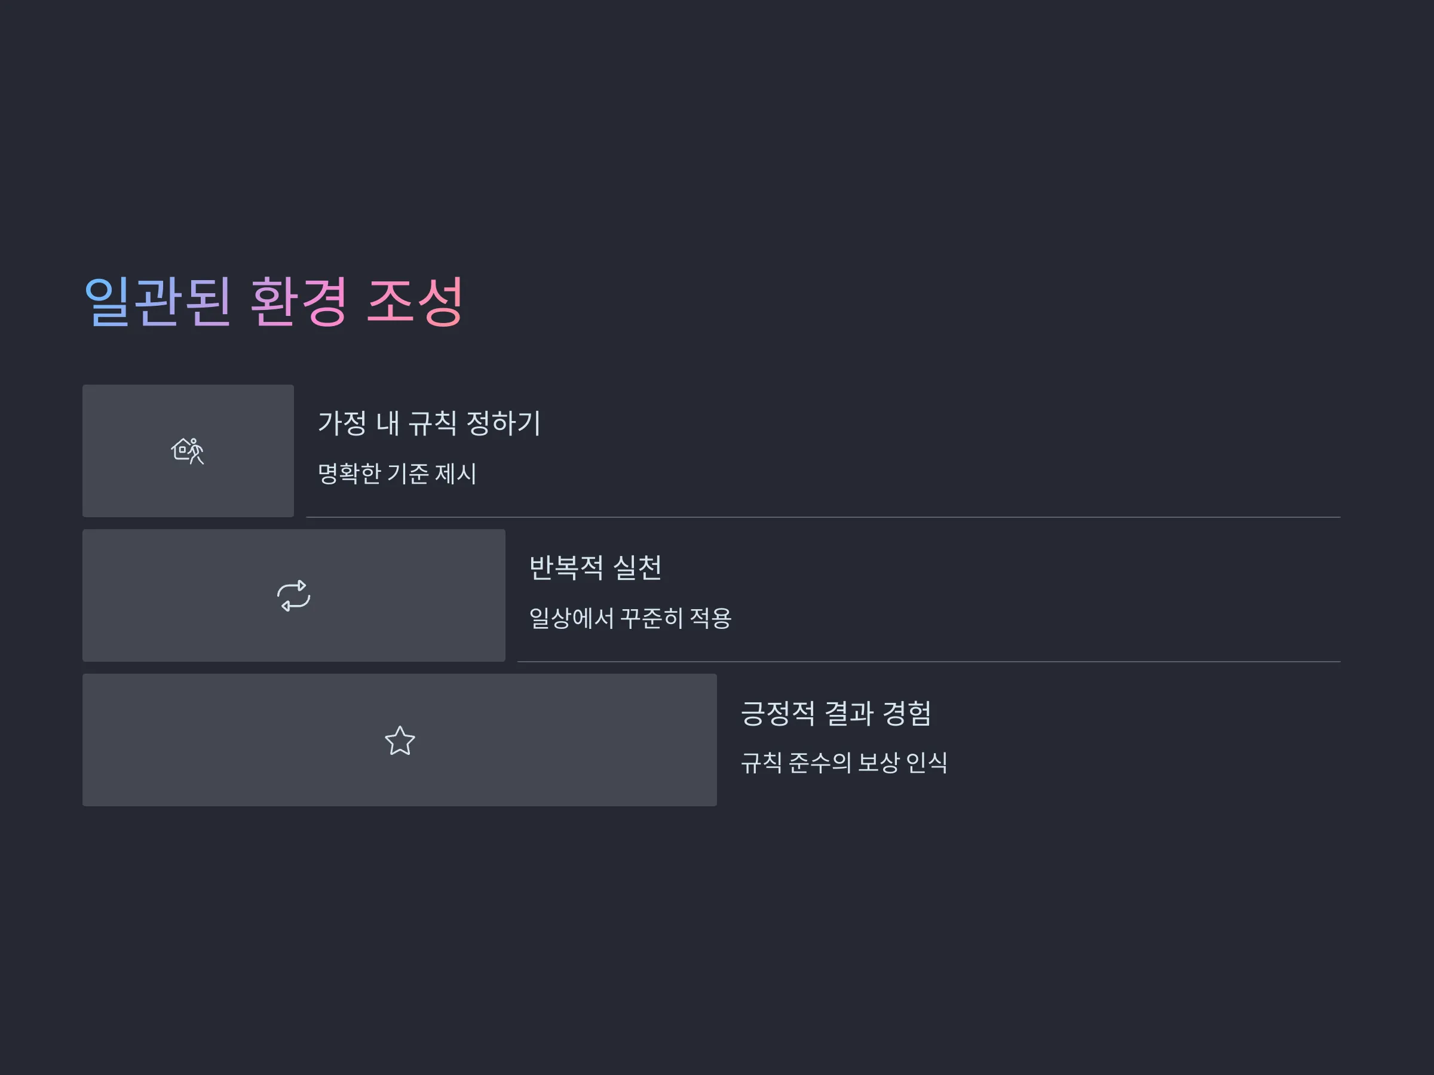Click divider line under 명확한 기준 제시
The height and width of the screenshot is (1075, 1434).
(823, 517)
